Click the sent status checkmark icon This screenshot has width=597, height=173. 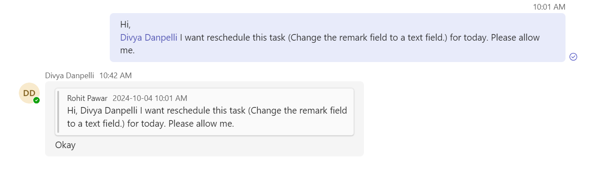(573, 57)
